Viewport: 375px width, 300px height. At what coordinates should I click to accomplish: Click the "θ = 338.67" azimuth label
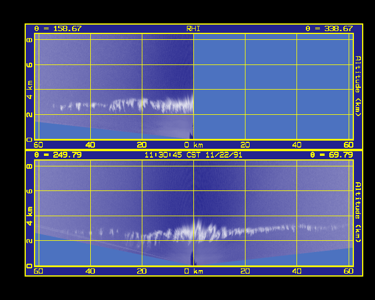[329, 29]
